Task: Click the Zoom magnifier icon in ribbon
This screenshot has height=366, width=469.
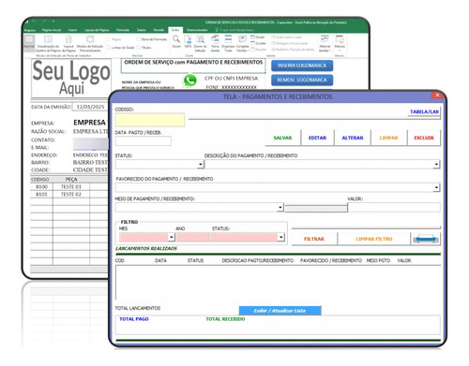Action: (176, 39)
